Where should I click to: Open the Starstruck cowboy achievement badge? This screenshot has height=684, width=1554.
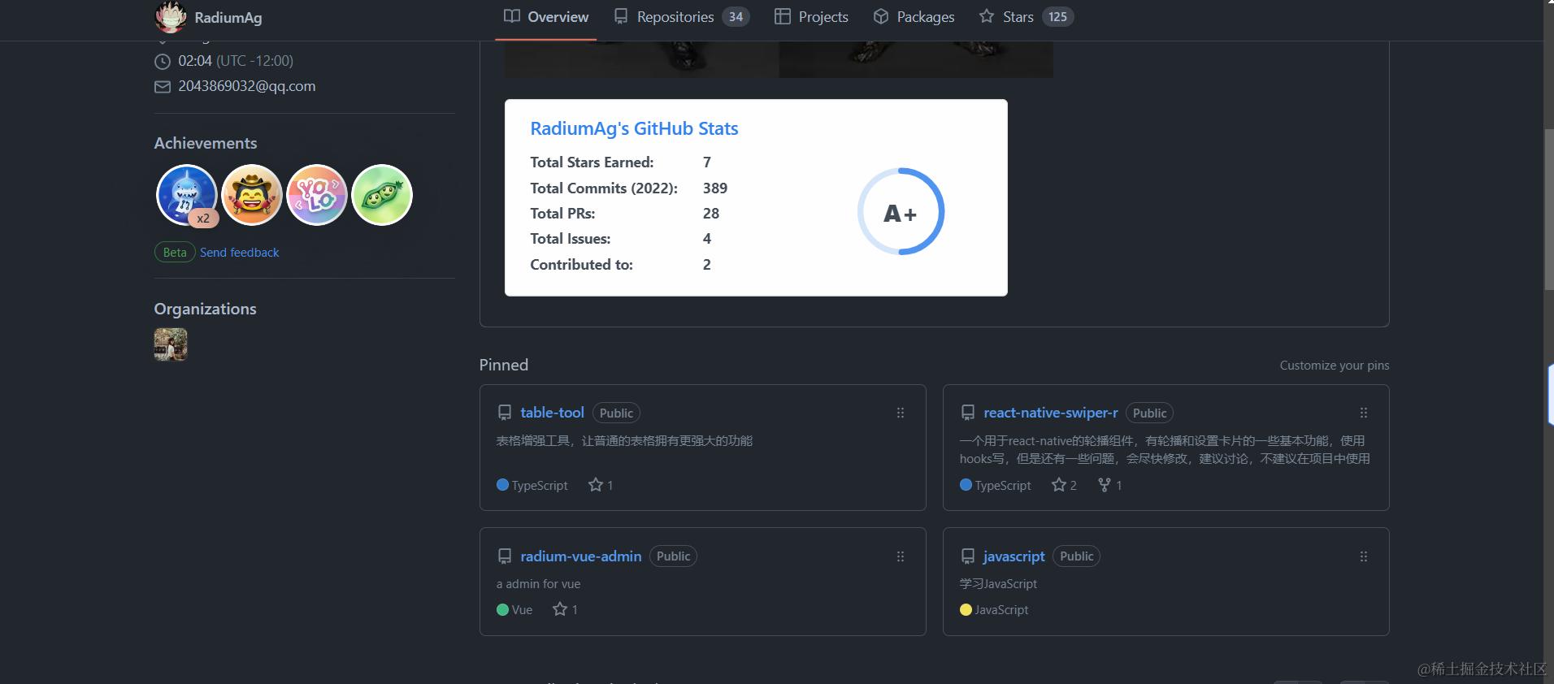click(252, 195)
